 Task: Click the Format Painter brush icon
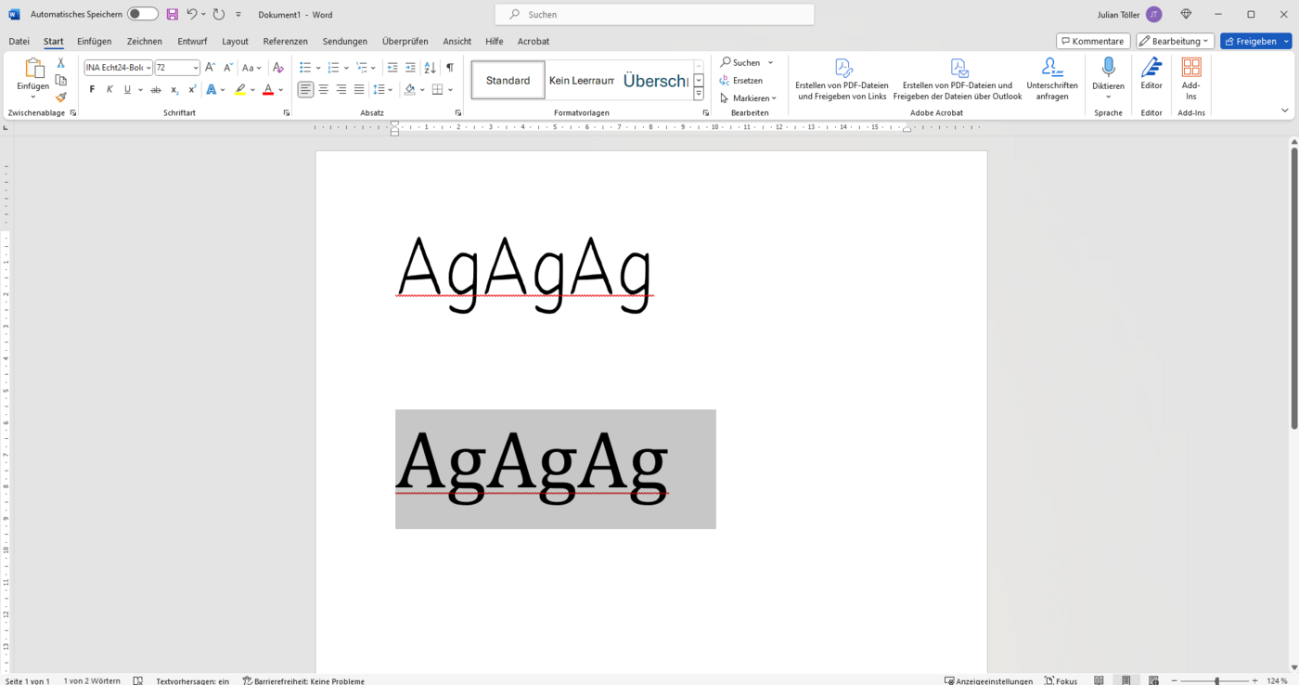pyautogui.click(x=61, y=97)
